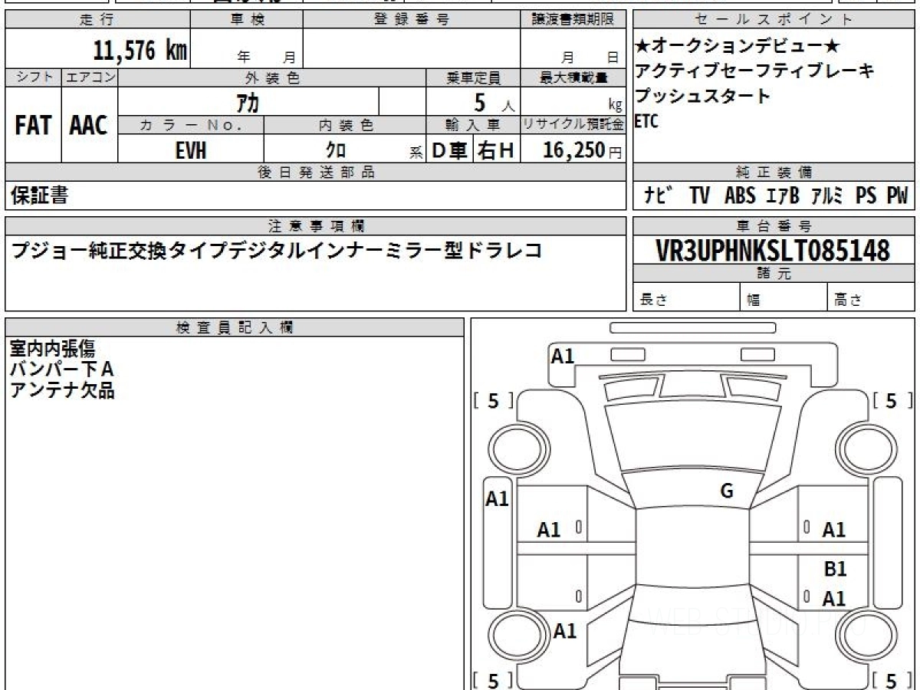Click the 11,576 km mileage value

click(x=140, y=51)
